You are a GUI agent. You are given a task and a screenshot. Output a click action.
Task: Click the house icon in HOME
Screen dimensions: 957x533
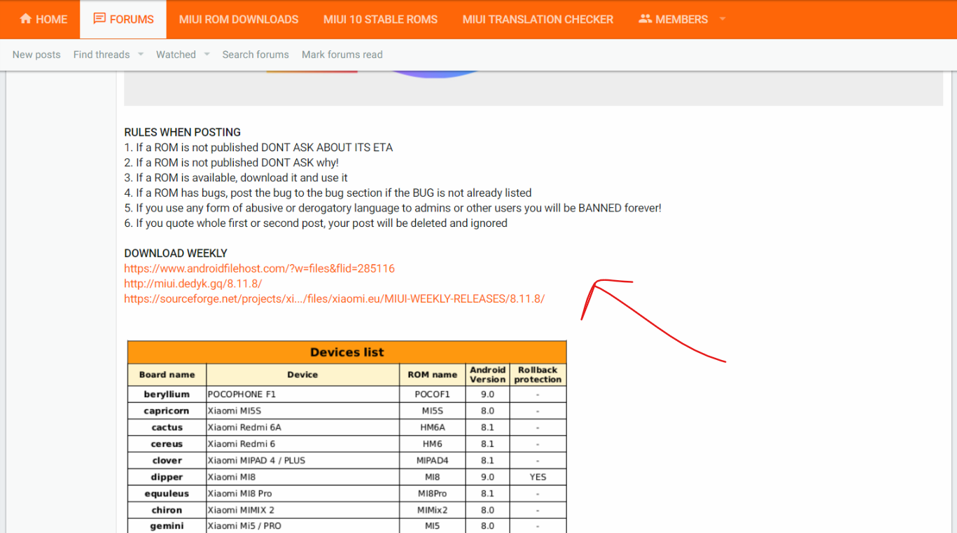tap(26, 19)
